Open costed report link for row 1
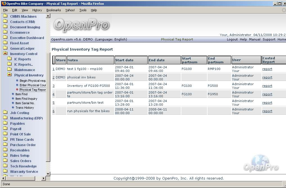The image size is (286, 188). tap(267, 69)
